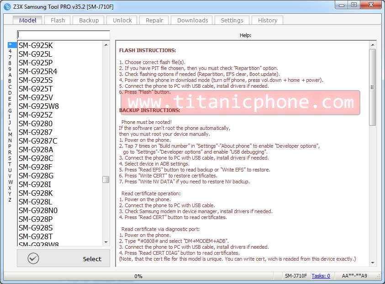385x284 pixels.
Task: Click the model list scrollbar thumb
Action: (106, 180)
